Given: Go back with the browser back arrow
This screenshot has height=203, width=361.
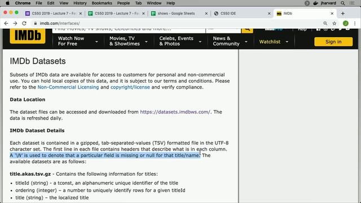Looking at the screenshot, I should (6, 23).
